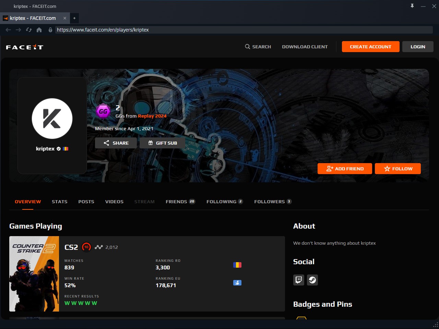Screen dimensions: 439x329
Task: Click the purple GG badge icon
Action: tap(103, 111)
